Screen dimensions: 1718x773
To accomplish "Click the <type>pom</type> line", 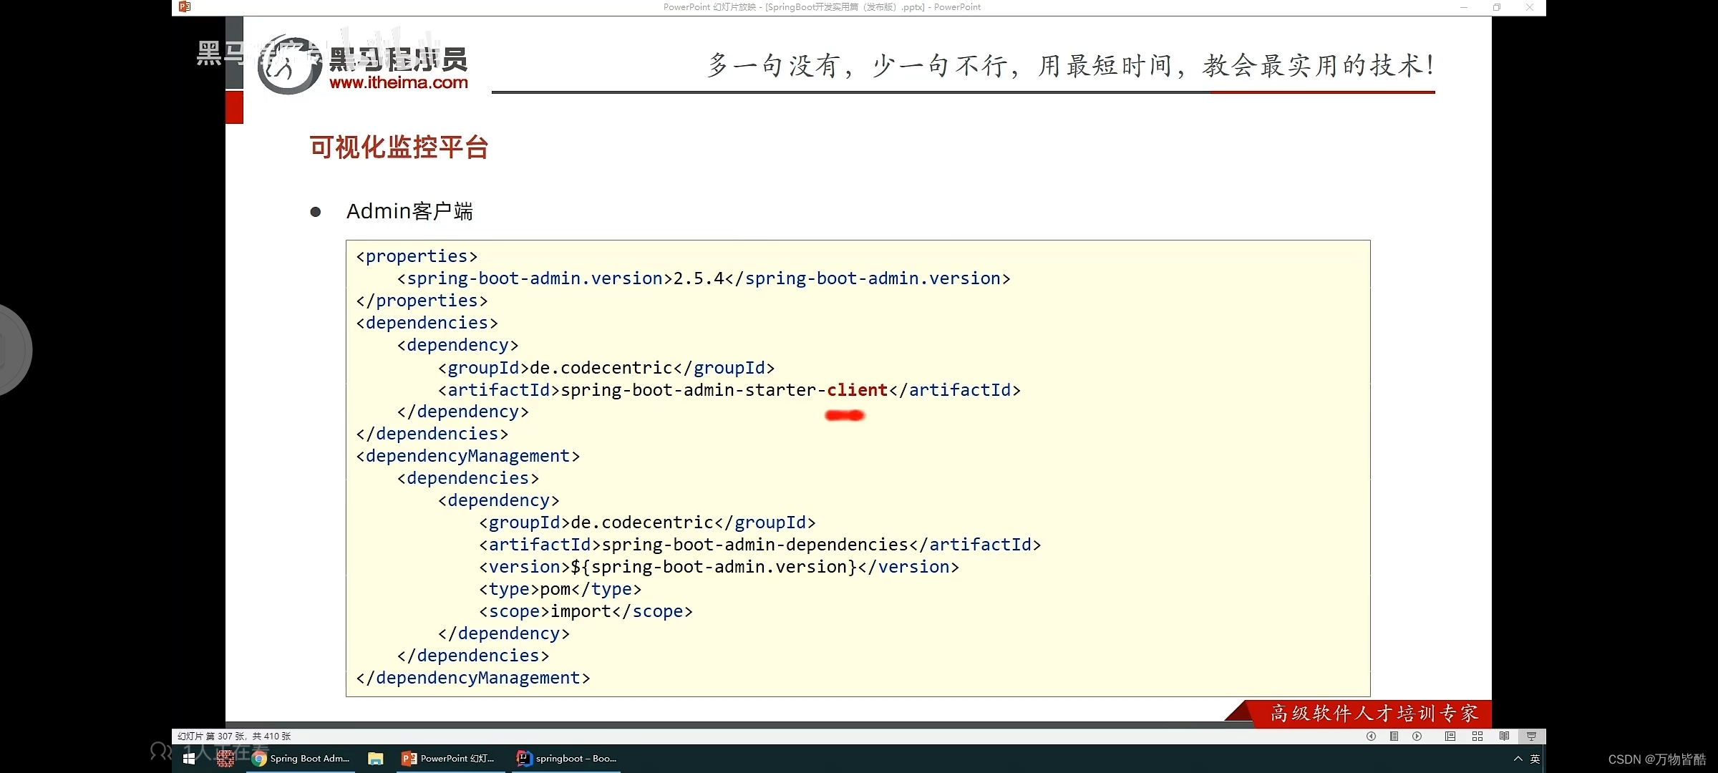I will point(560,589).
